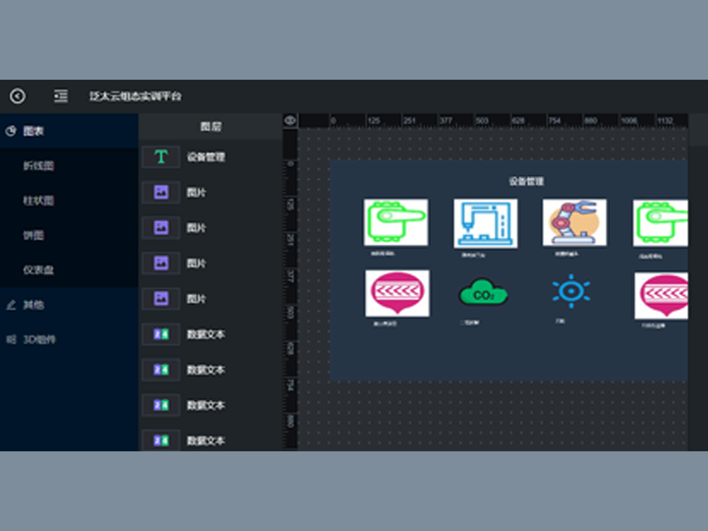The image size is (708, 531).
Task: Select 柱状图 bar chart component
Action: (x=39, y=201)
